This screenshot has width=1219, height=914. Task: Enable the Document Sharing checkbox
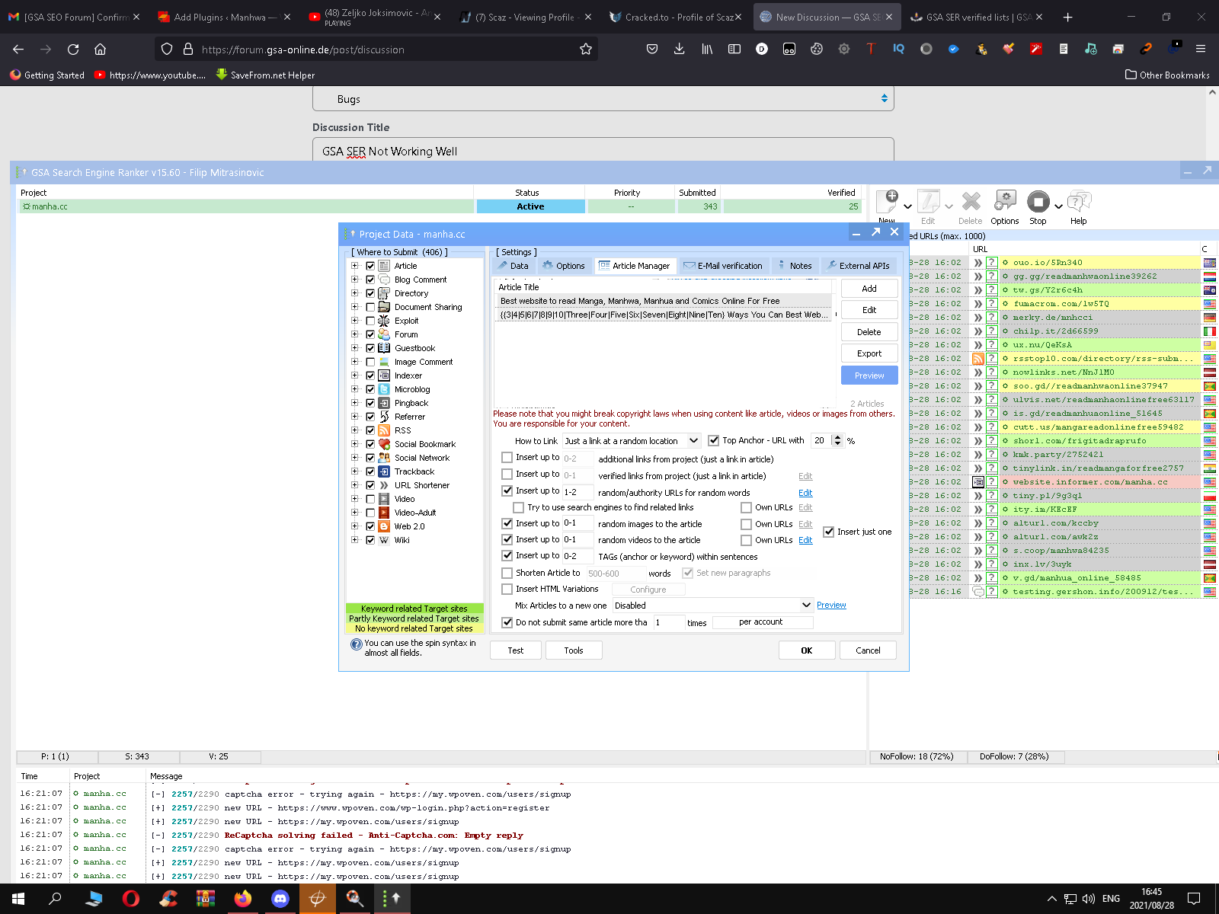tap(370, 307)
